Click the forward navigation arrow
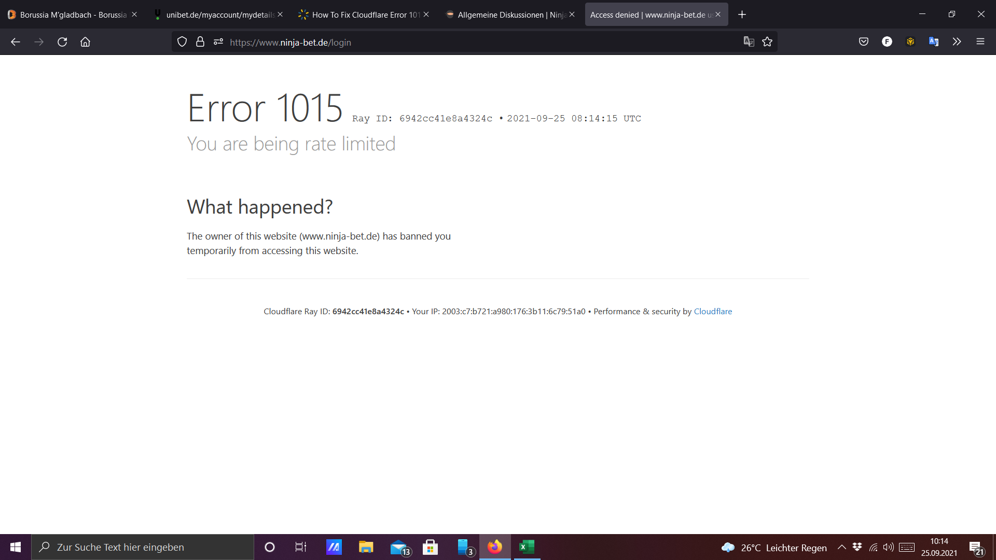 click(39, 42)
